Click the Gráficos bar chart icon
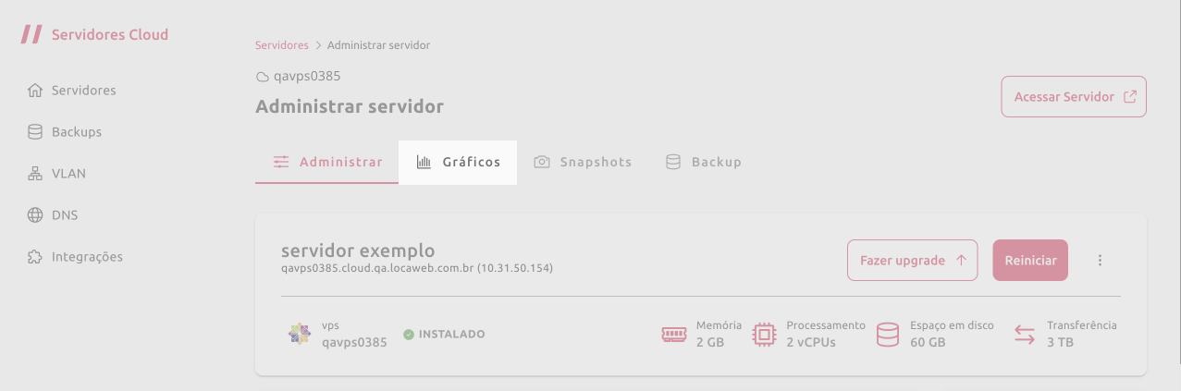The image size is (1181, 391). click(424, 162)
